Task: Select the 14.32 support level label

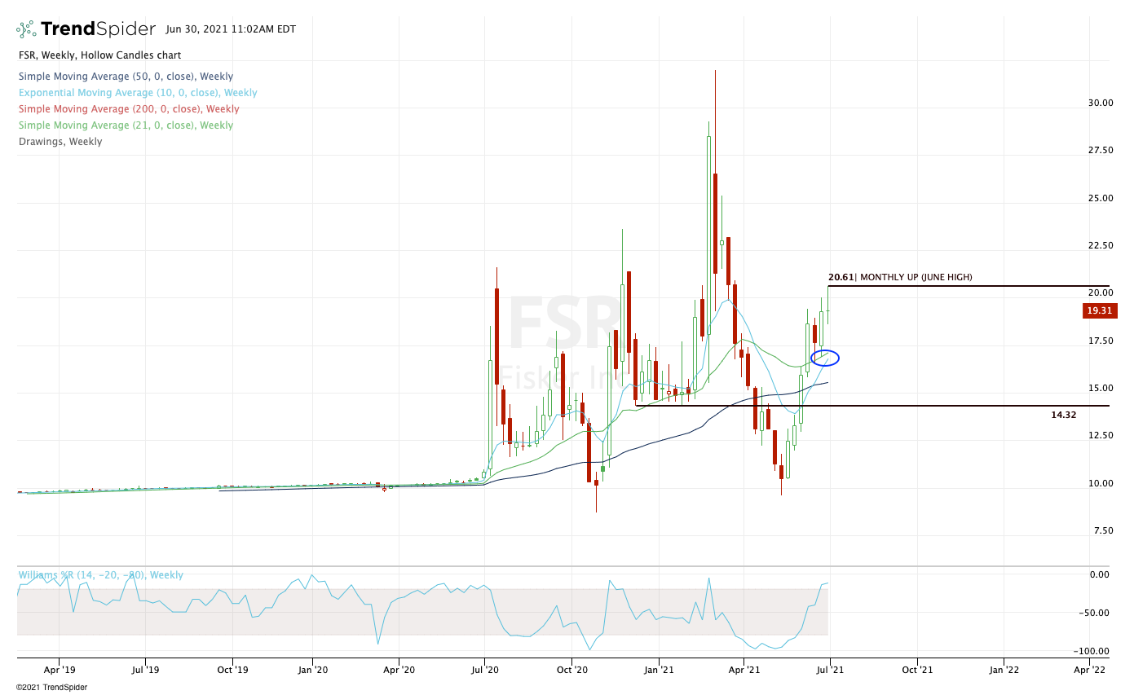Action: click(1064, 415)
